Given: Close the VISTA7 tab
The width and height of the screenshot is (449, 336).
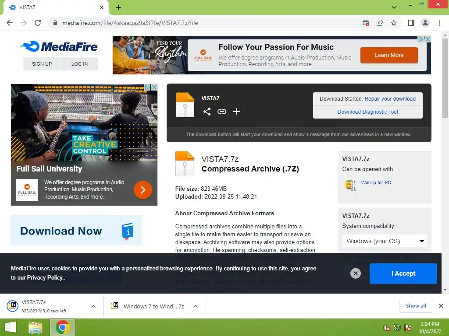Looking at the screenshot, I should [102, 7].
